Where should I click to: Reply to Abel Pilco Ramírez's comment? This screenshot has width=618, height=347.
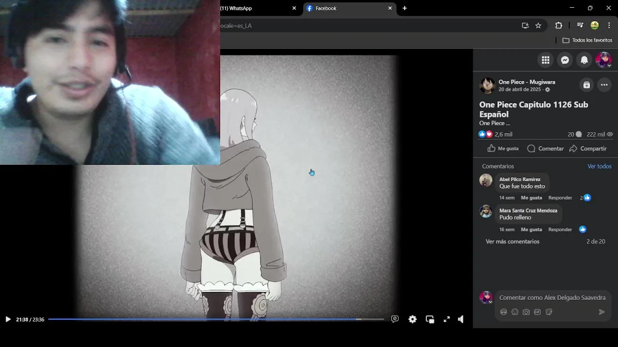point(560,198)
